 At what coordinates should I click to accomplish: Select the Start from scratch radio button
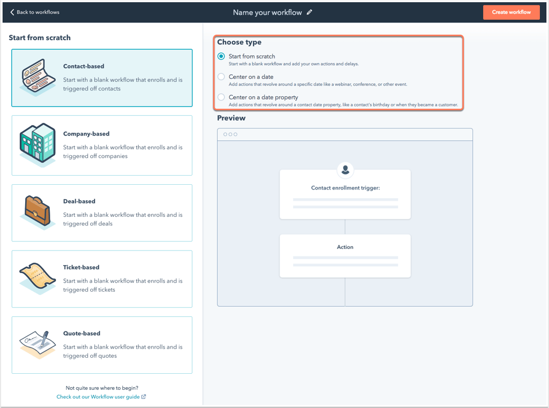pyautogui.click(x=221, y=56)
